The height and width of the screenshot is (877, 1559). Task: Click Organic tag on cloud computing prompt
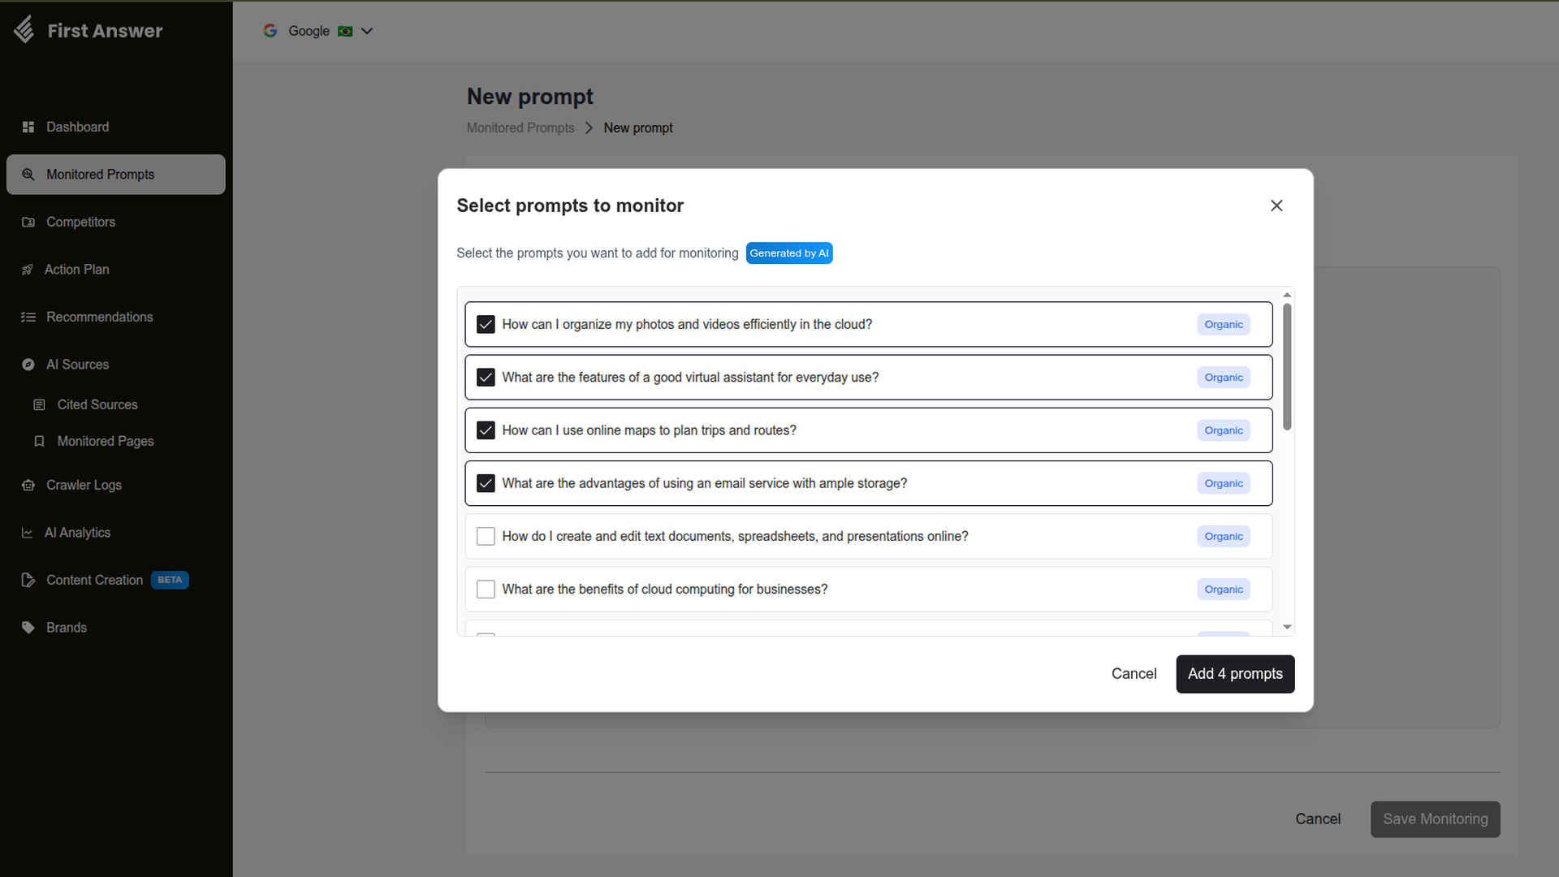tap(1224, 590)
